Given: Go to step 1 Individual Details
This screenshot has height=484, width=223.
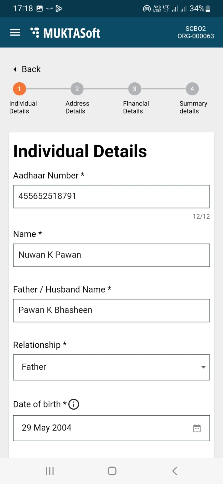Looking at the screenshot, I should pyautogui.click(x=19, y=89).
